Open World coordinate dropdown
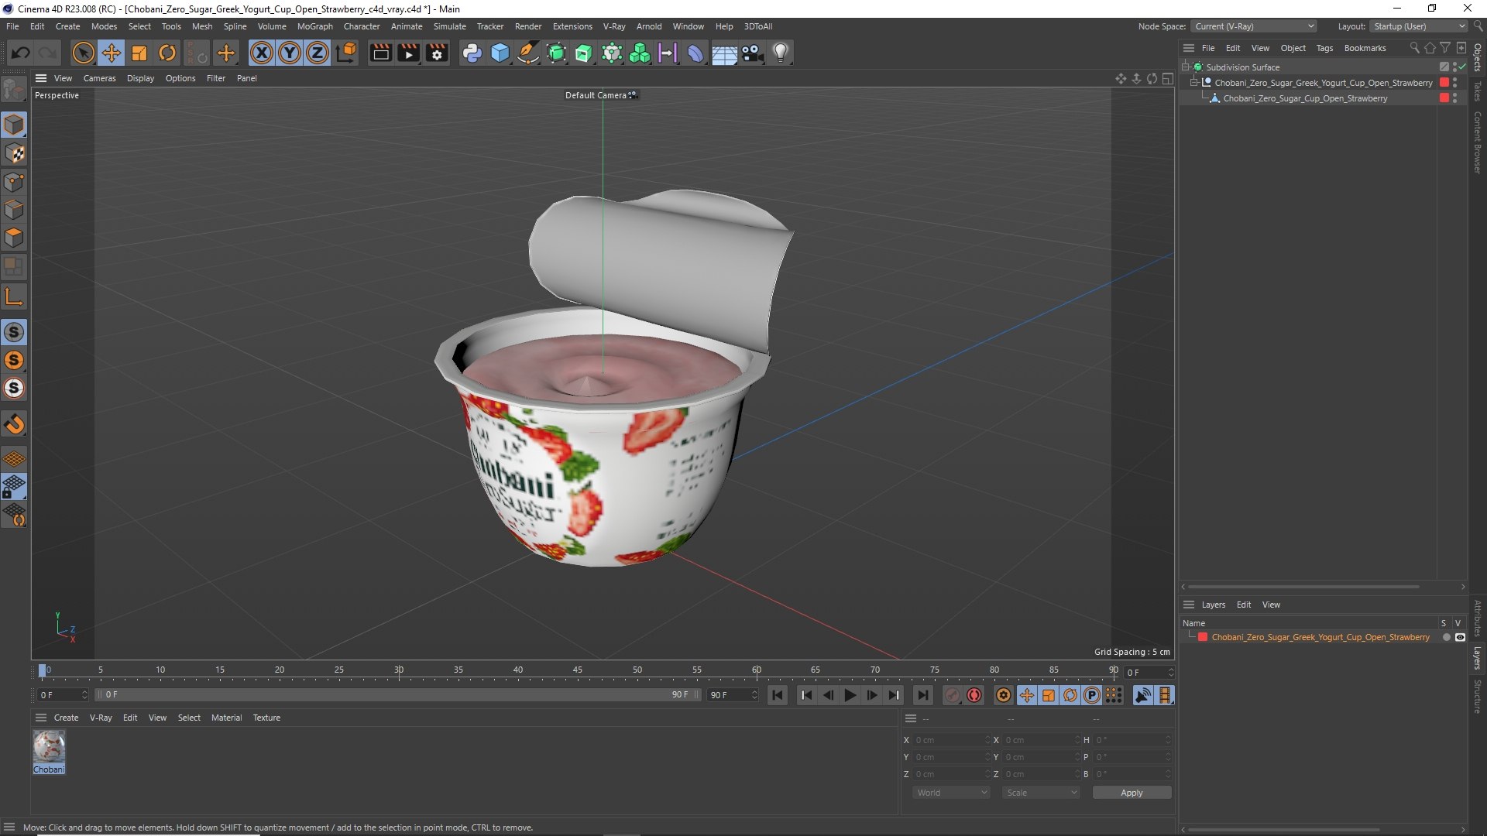The image size is (1487, 836). [950, 793]
